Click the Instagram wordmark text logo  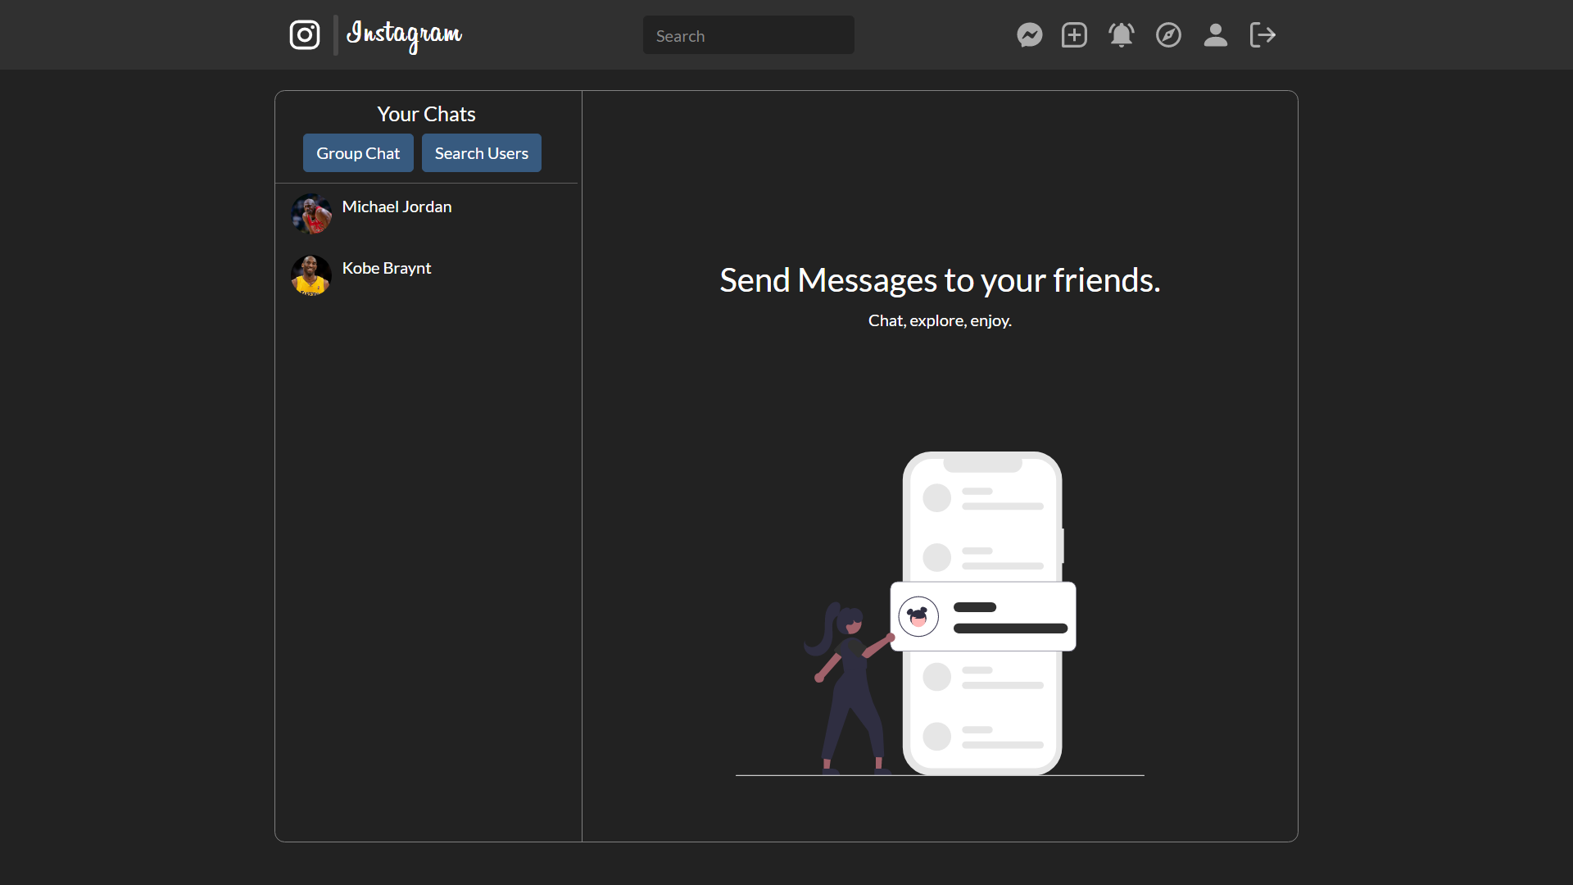tap(404, 35)
